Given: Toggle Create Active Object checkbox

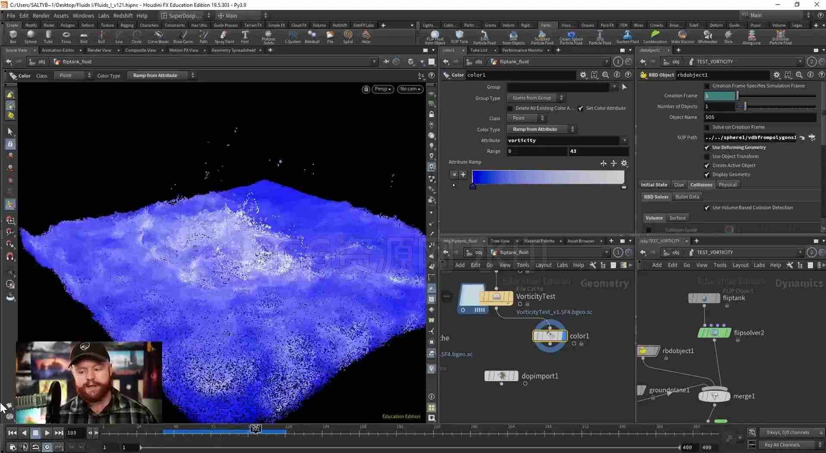Looking at the screenshot, I should 707,166.
